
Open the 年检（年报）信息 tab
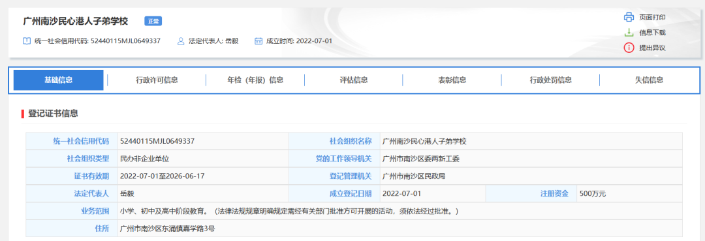pyautogui.click(x=255, y=80)
